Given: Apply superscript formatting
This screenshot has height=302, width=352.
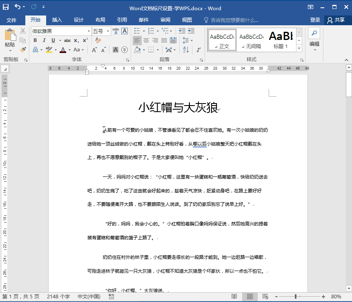Looking at the screenshot, I should pyautogui.click(x=85, y=40).
